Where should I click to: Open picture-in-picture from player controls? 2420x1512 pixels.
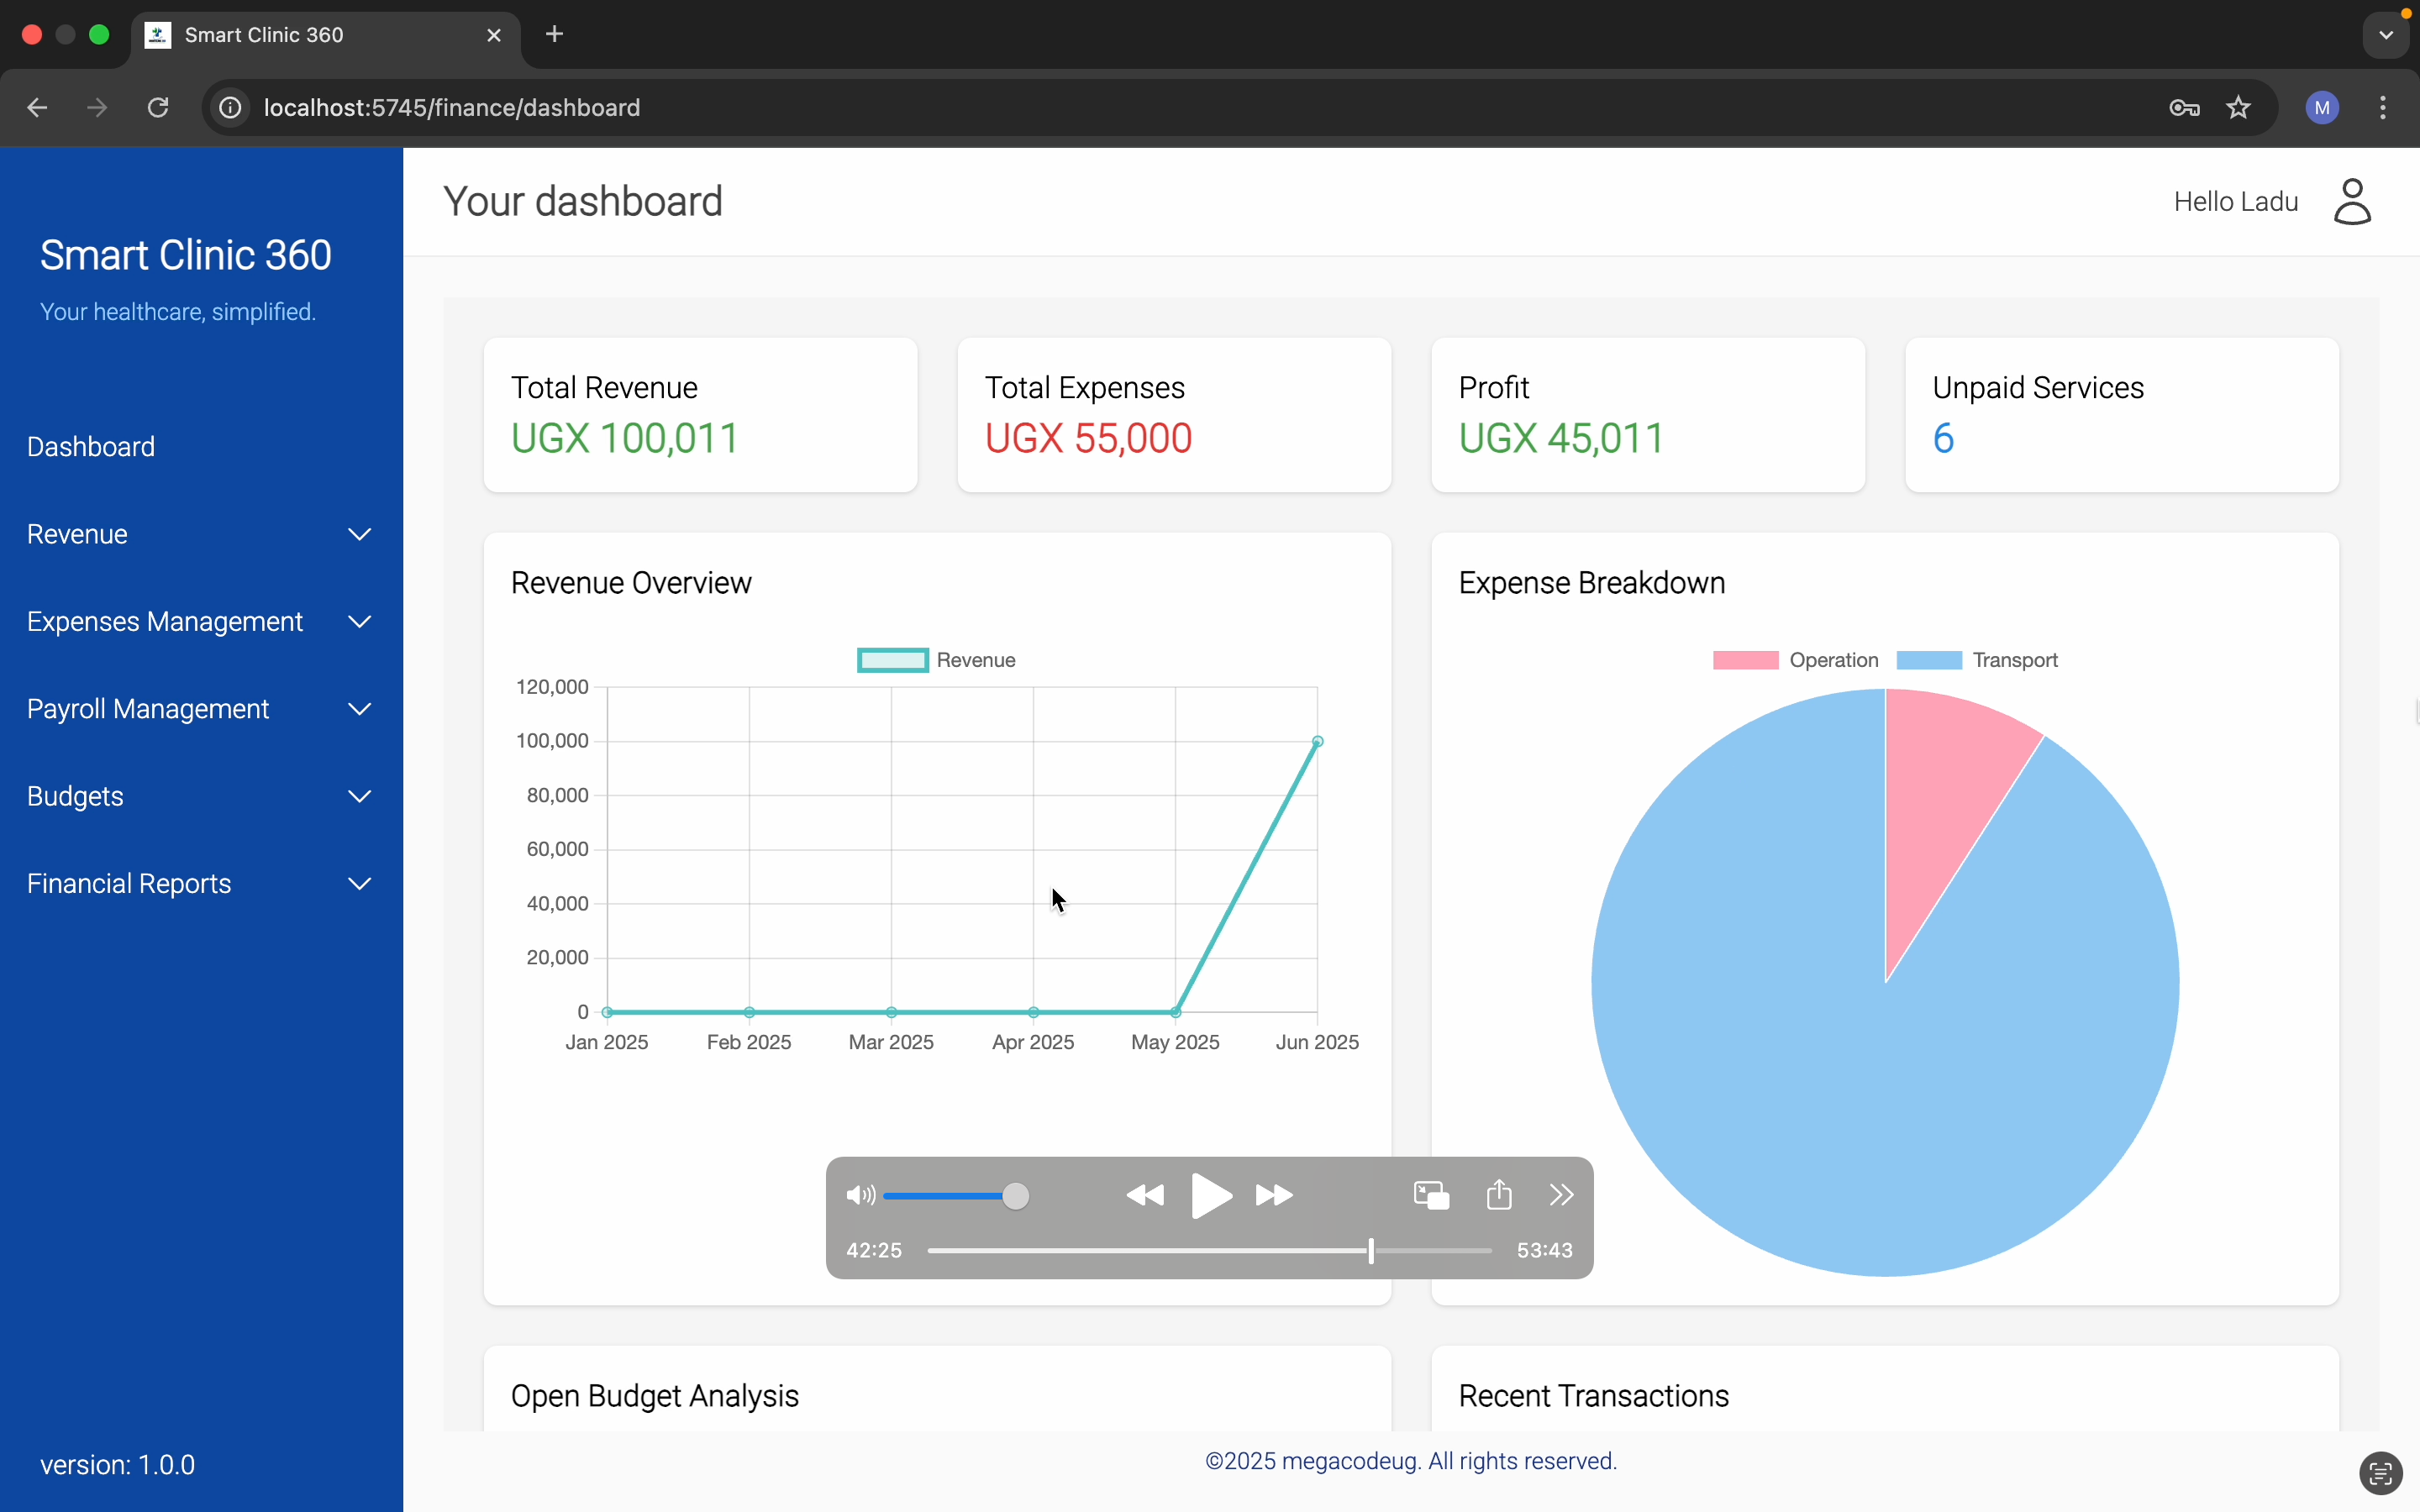1431,1195
